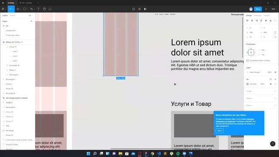Select the Text tool
The height and width of the screenshot is (157, 279).
(x=38, y=9)
